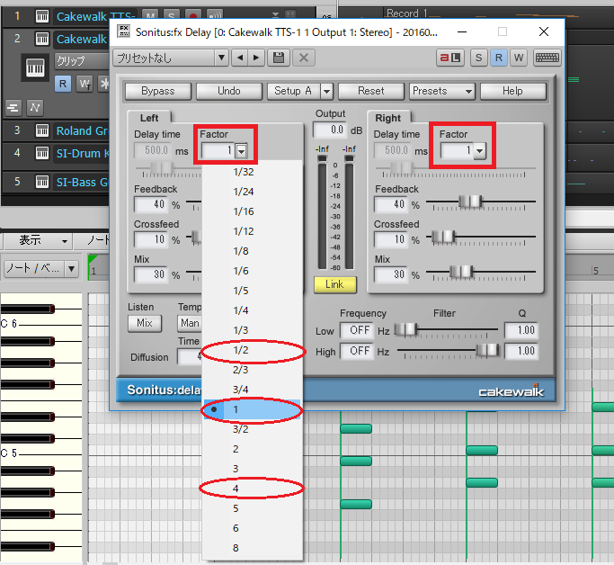Toggle the Link button between channels
614x565 pixels.
point(334,284)
